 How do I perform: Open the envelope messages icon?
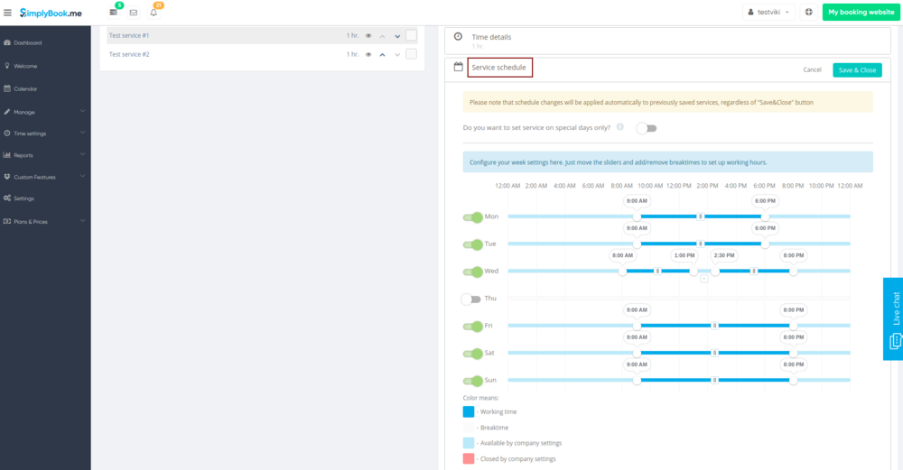pos(134,13)
